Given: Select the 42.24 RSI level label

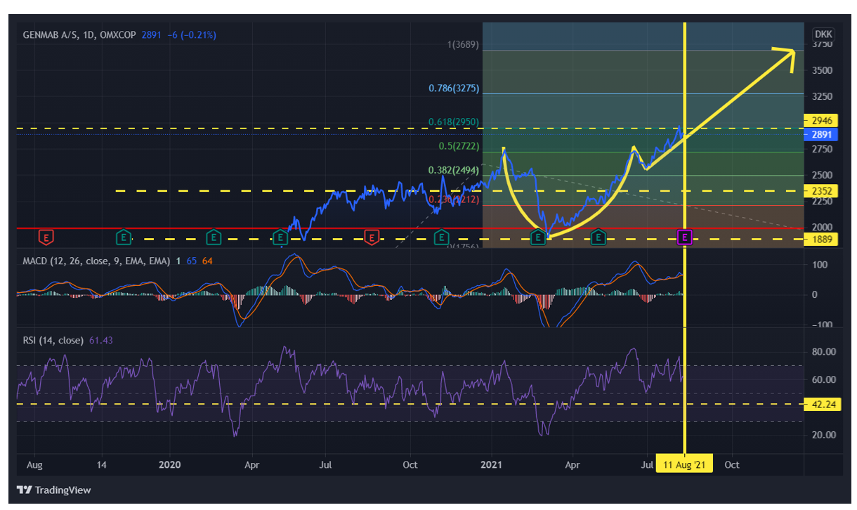Looking at the screenshot, I should (x=818, y=404).
